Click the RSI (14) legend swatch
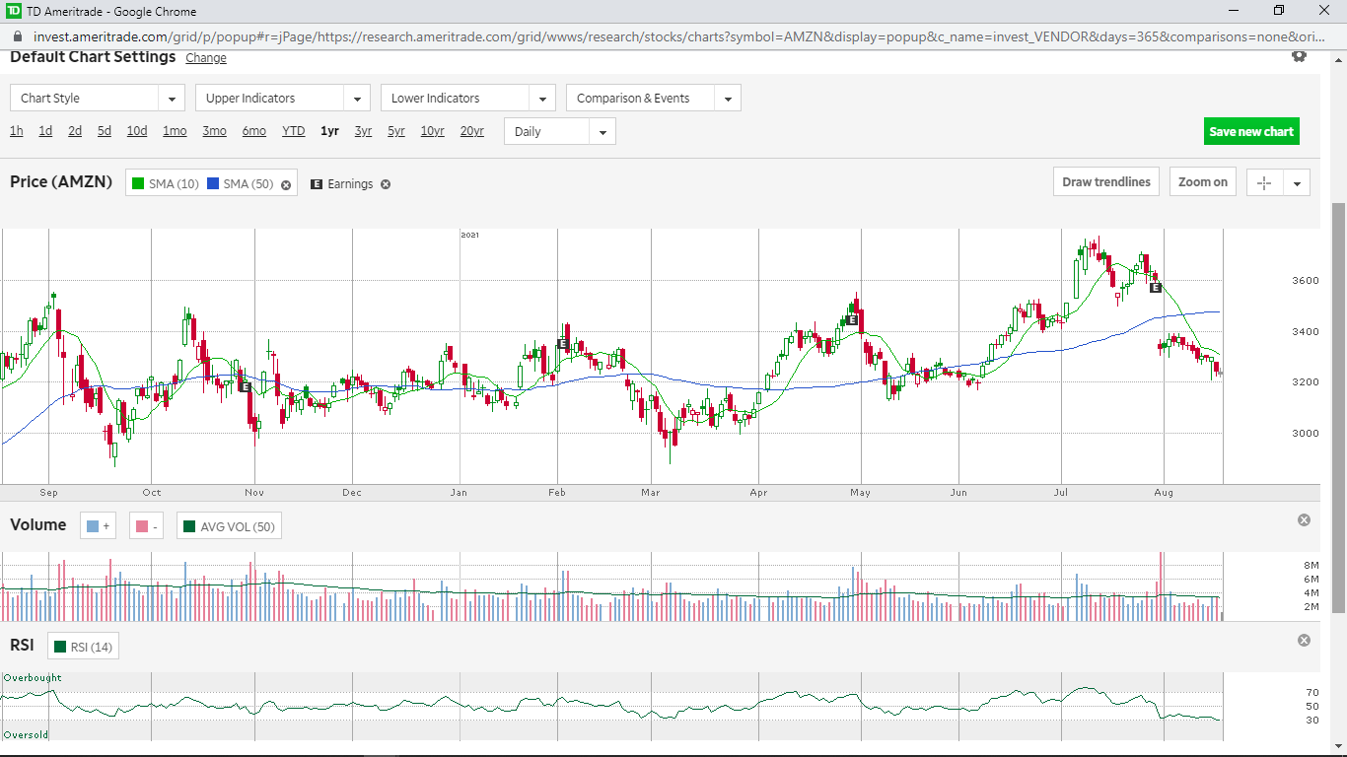Screen dimensions: 1347x757 click(x=60, y=647)
